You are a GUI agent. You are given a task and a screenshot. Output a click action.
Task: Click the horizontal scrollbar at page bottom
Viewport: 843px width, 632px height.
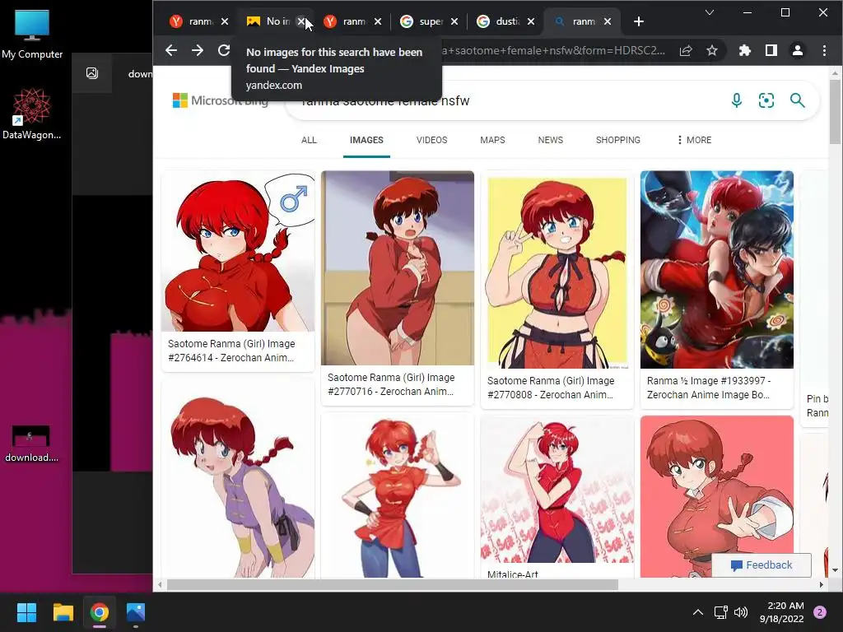click(x=393, y=584)
